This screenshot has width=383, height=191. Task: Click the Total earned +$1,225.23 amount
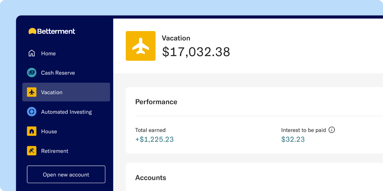pos(154,139)
